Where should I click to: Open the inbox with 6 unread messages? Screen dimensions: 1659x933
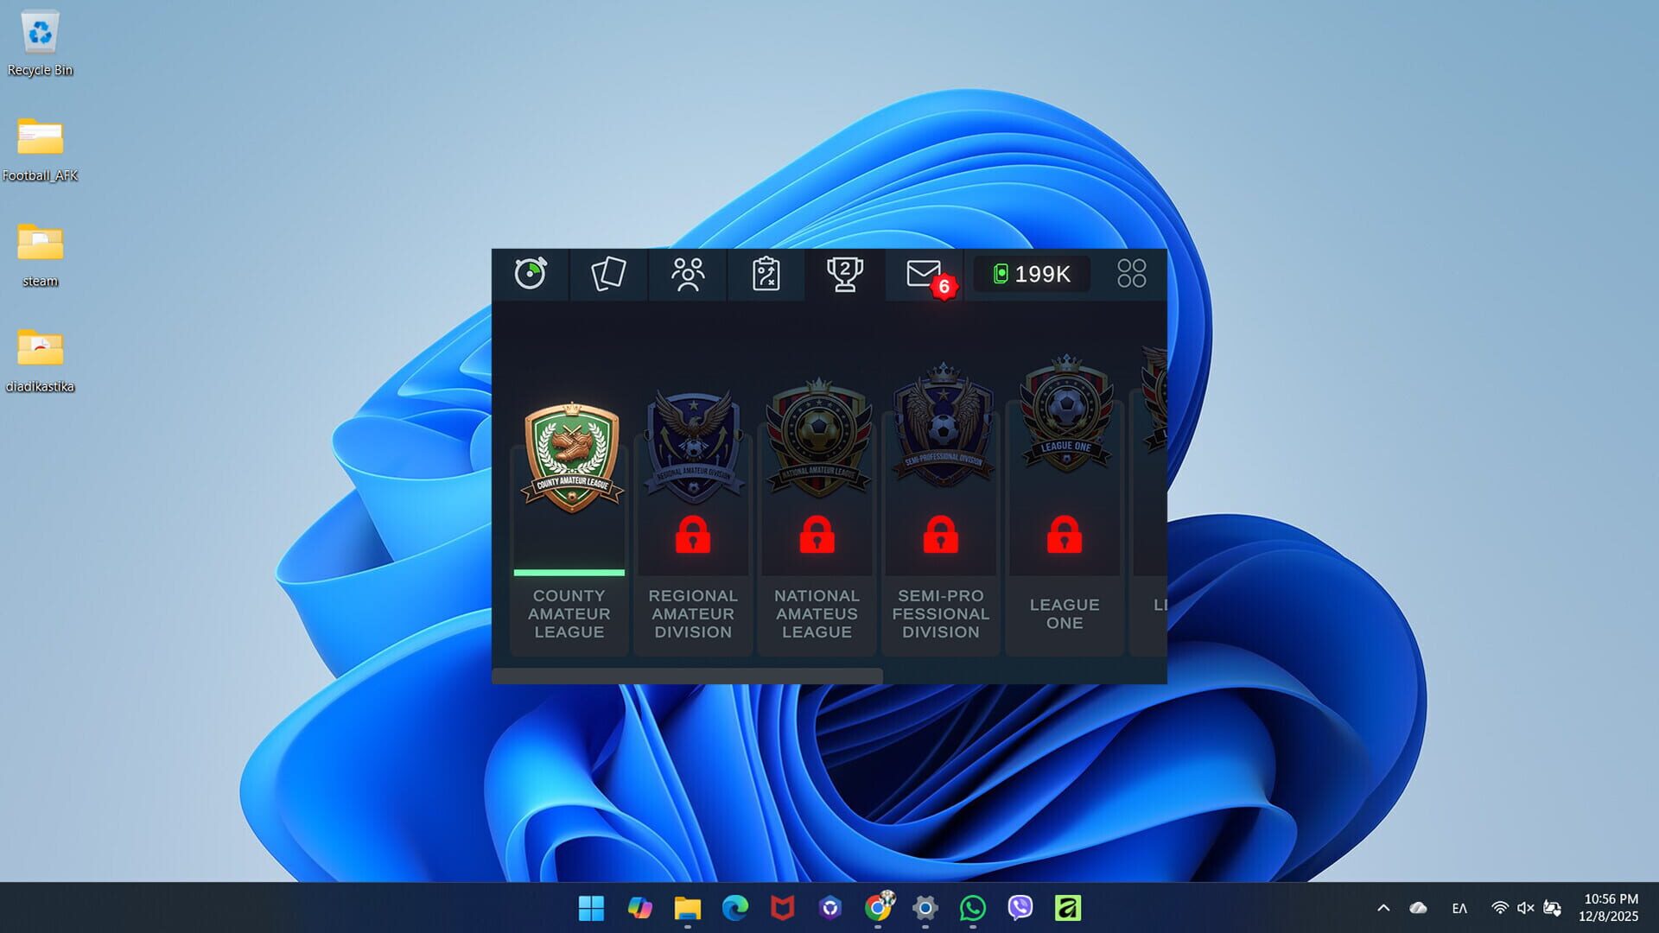coord(923,275)
